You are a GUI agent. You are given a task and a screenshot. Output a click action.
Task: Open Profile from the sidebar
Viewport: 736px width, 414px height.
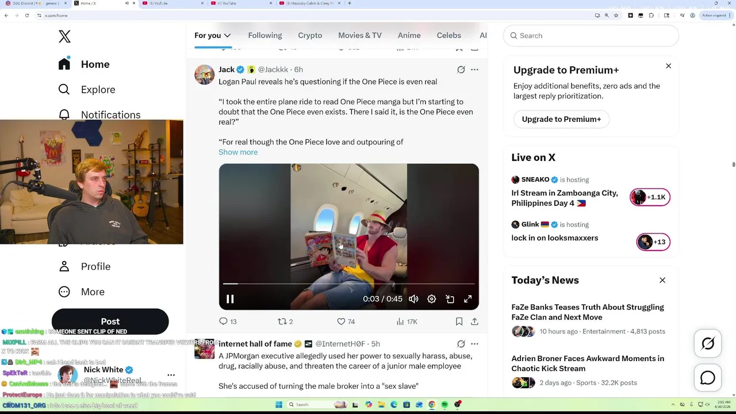[x=84, y=266]
